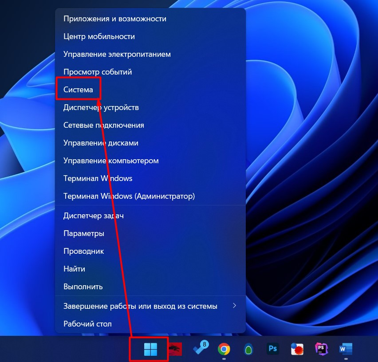Open Управление дисками
Screen dimensions: 378x362
(x=150, y=143)
